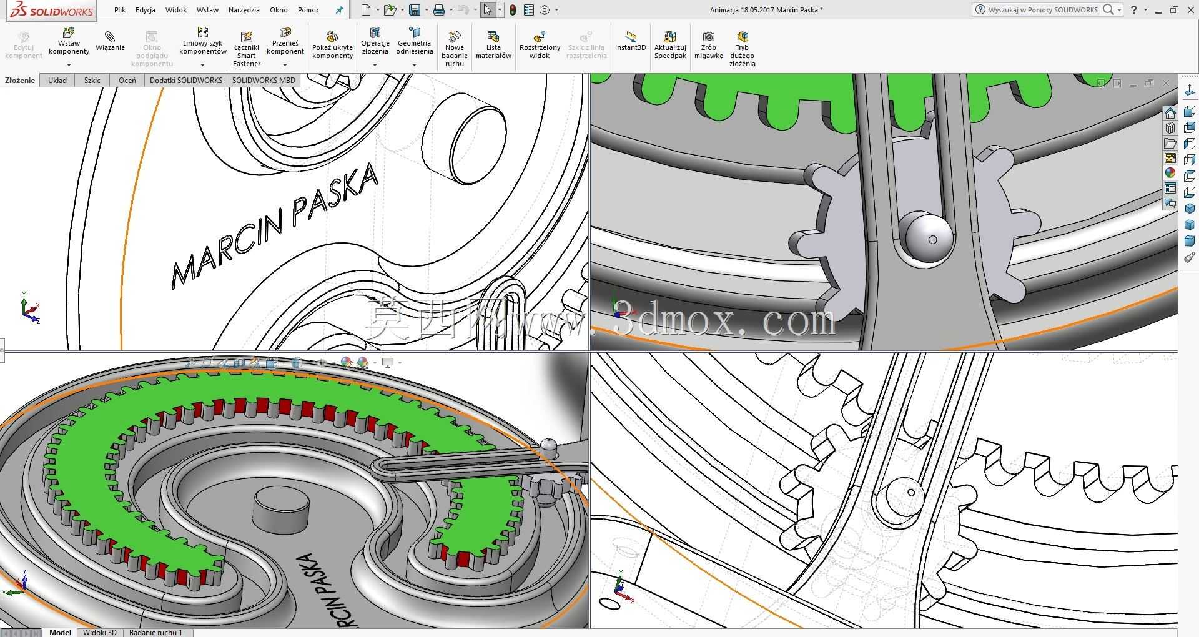Click Nowe badanie ruchu tool
Image resolution: width=1199 pixels, height=637 pixels.
click(x=455, y=49)
